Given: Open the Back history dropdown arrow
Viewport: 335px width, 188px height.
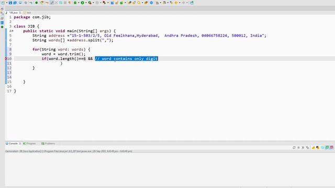Looking at the screenshot, I should tap(180, 3).
